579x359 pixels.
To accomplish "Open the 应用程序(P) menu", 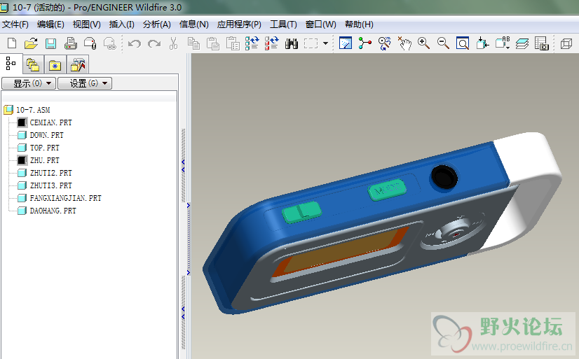I will click(239, 24).
